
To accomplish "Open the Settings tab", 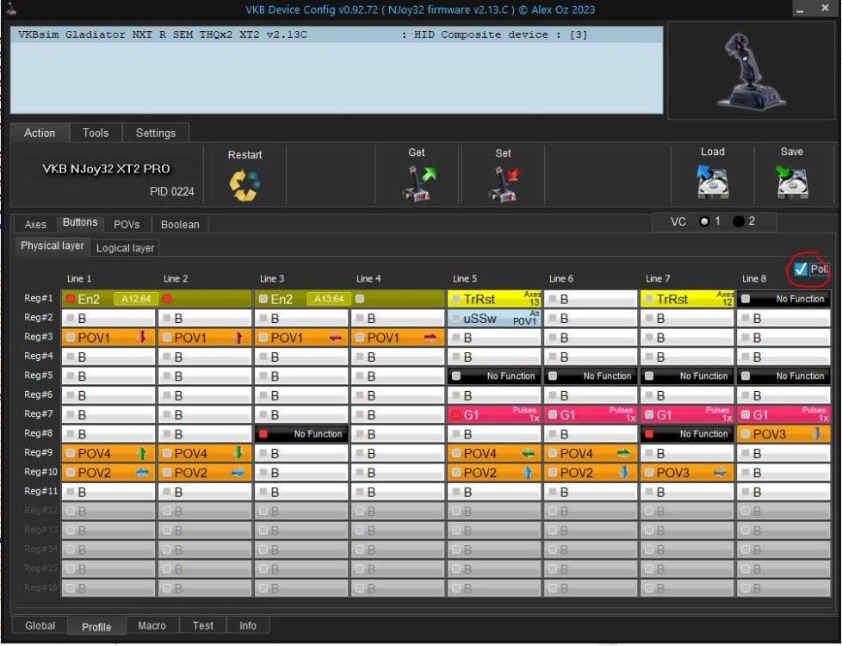I will pos(156,133).
